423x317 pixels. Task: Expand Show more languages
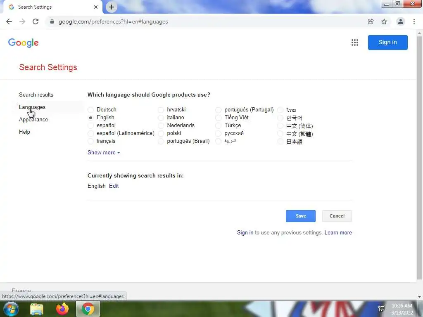(104, 153)
